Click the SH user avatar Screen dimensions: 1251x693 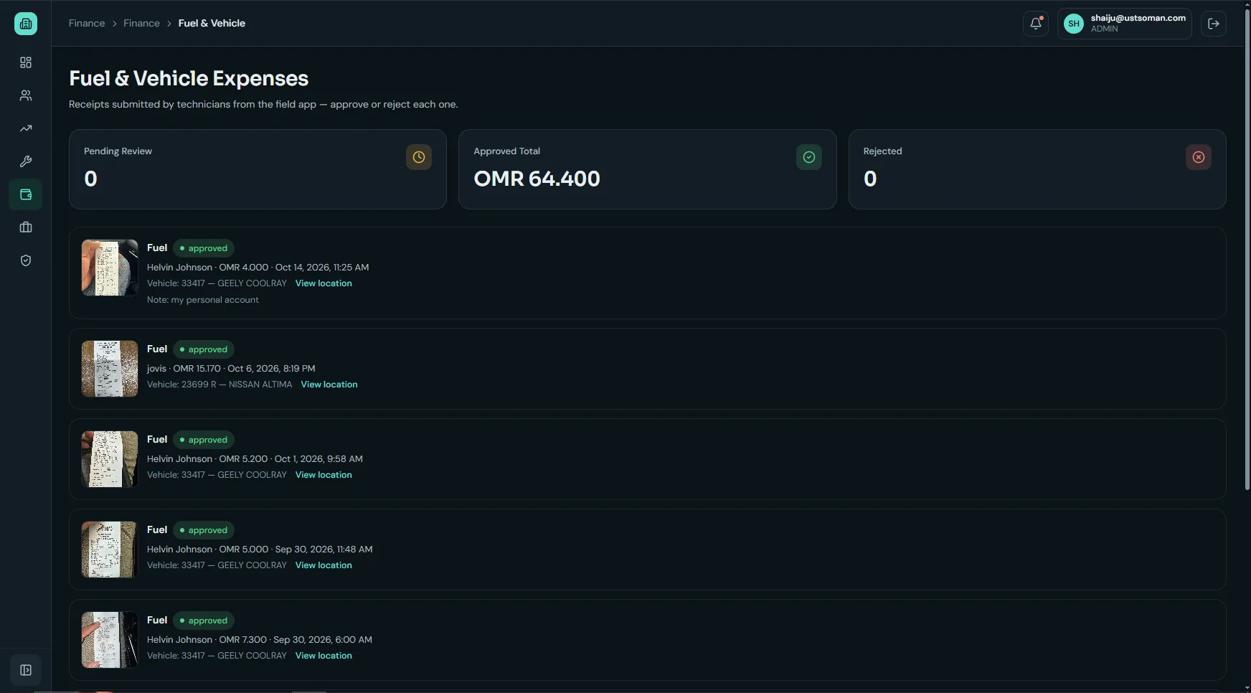1074,24
